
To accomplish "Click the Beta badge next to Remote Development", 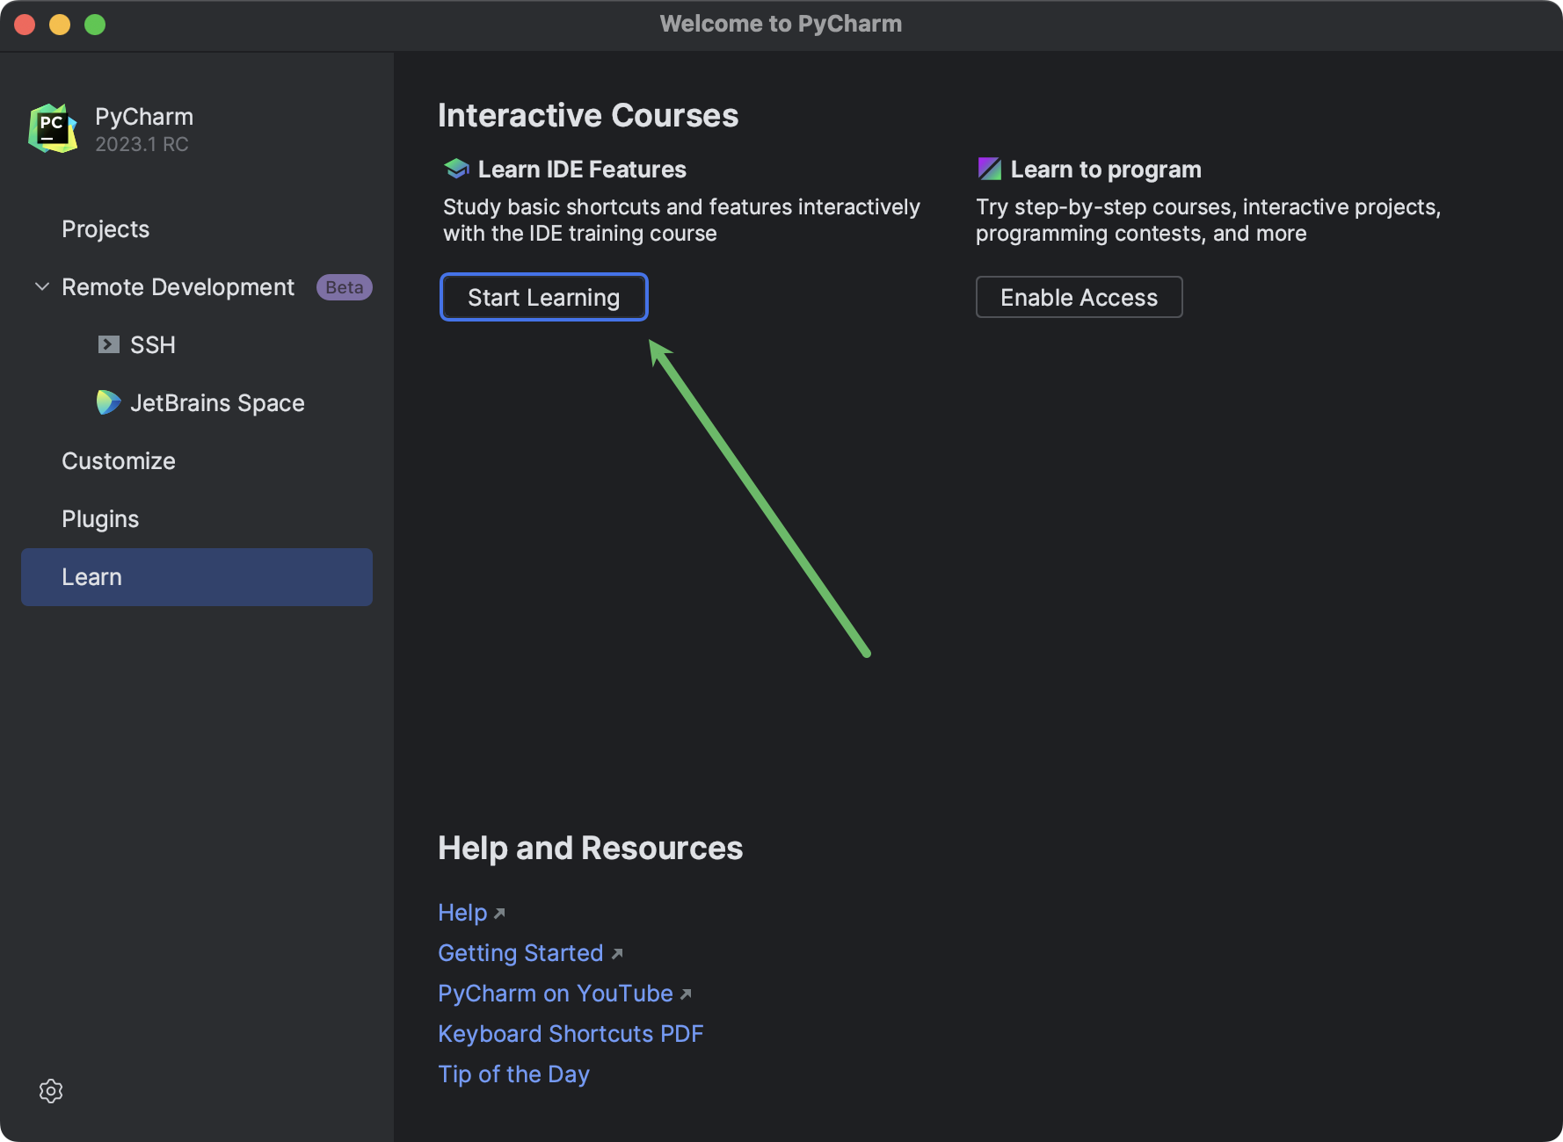I will coord(344,286).
